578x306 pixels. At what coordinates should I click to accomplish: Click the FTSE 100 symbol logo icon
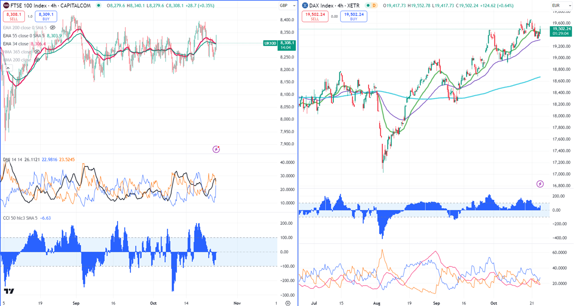click(x=6, y=6)
